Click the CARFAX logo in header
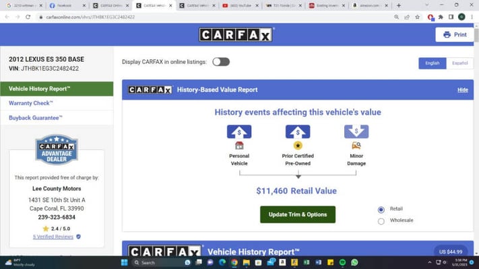 coord(236,35)
